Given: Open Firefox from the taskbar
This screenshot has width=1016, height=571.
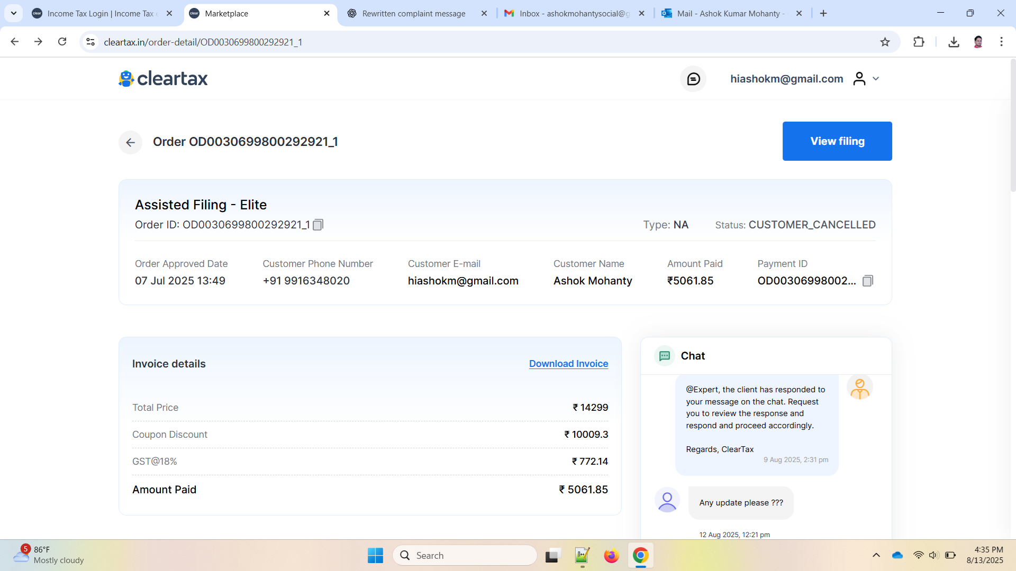Looking at the screenshot, I should tap(611, 556).
